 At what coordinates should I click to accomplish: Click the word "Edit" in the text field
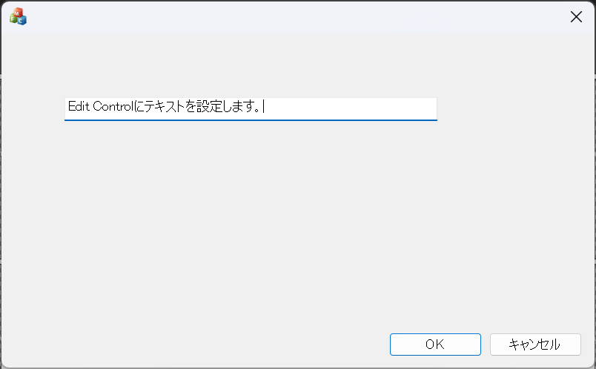pyautogui.click(x=78, y=107)
